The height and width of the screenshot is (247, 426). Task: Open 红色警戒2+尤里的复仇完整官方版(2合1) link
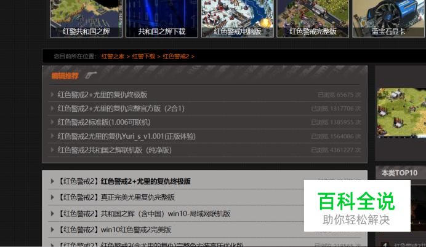121,109
